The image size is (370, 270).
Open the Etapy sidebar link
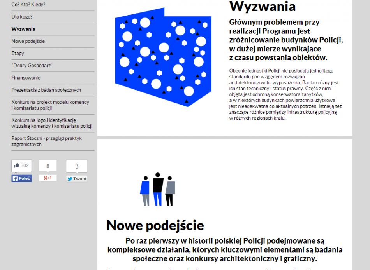coord(18,54)
